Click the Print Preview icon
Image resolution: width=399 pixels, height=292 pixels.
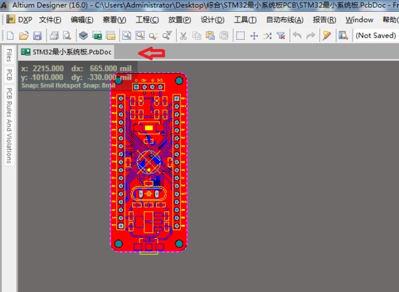[67, 36]
